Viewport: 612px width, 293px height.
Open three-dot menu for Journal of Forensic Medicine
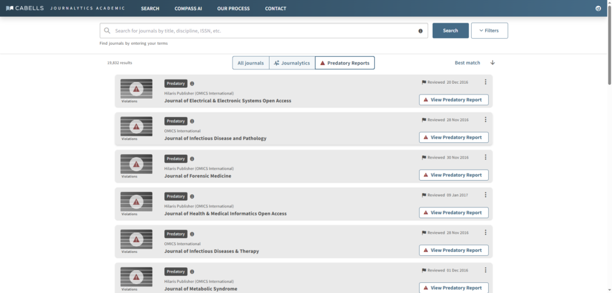485,157
